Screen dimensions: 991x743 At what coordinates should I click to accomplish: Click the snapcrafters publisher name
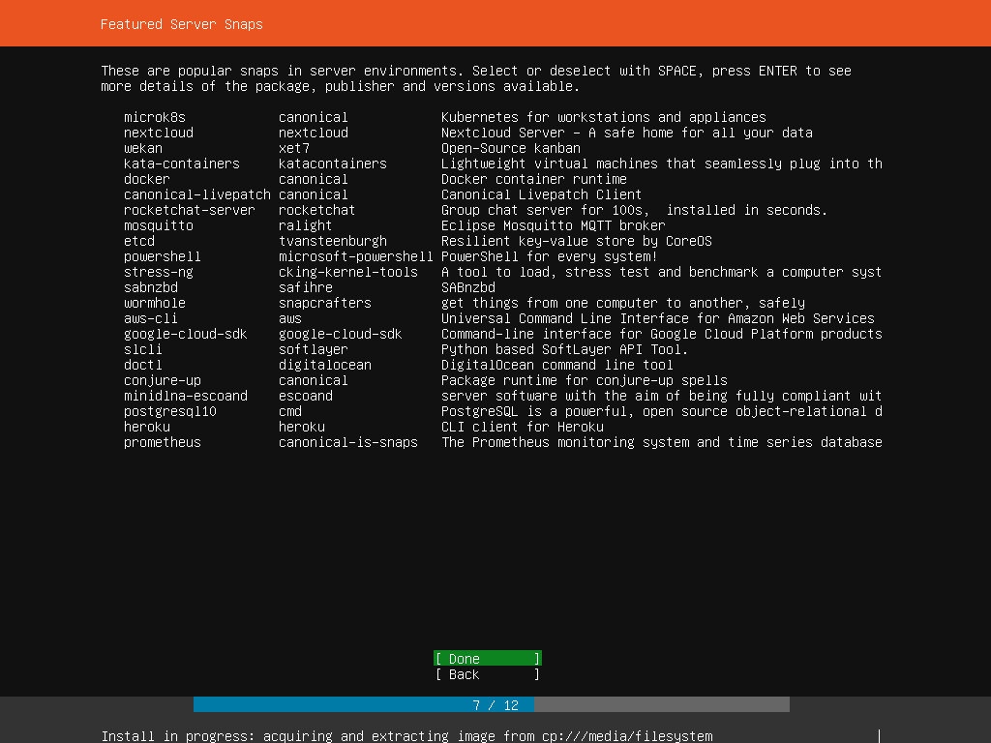(x=325, y=303)
